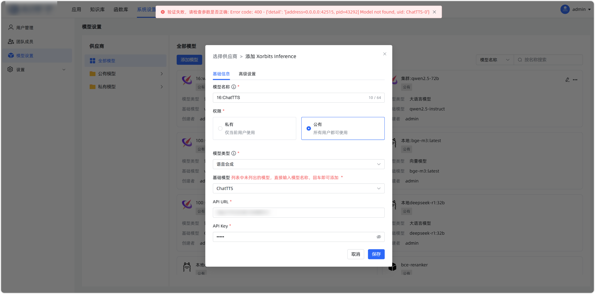
Task: Close the 添加 Xorbits Inference dialog
Action: pyautogui.click(x=384, y=54)
